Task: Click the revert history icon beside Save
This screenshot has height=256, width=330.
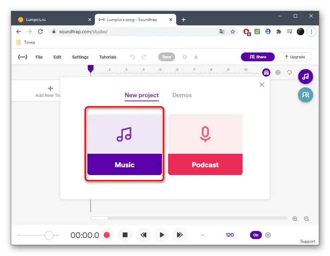Action: point(185,57)
